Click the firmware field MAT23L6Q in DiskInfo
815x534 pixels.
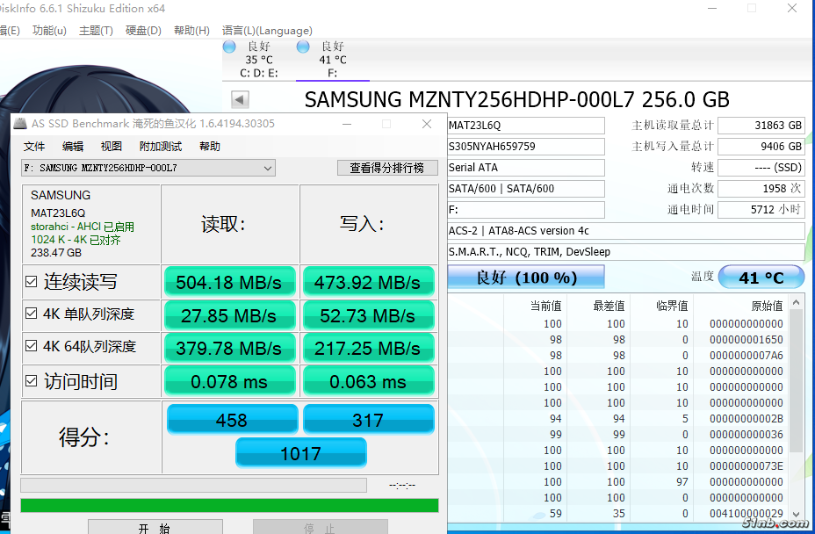click(526, 126)
